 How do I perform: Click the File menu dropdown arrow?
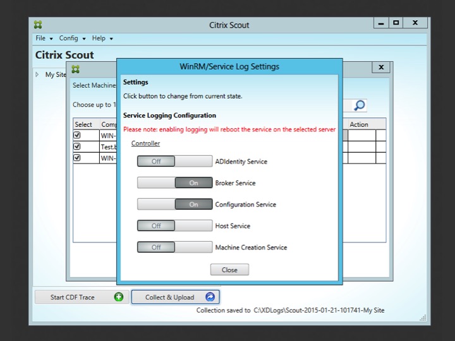click(x=51, y=39)
